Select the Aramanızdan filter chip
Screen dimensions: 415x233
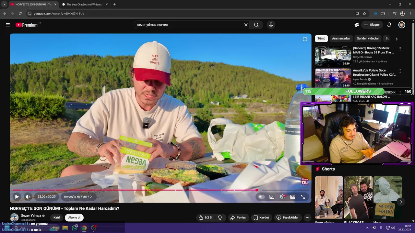(341, 39)
